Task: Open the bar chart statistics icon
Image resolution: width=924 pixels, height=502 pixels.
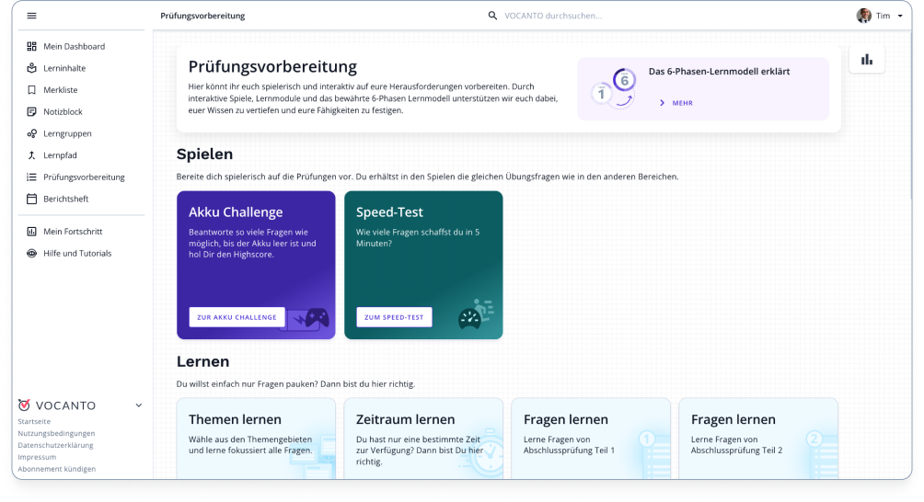Action: [866, 60]
